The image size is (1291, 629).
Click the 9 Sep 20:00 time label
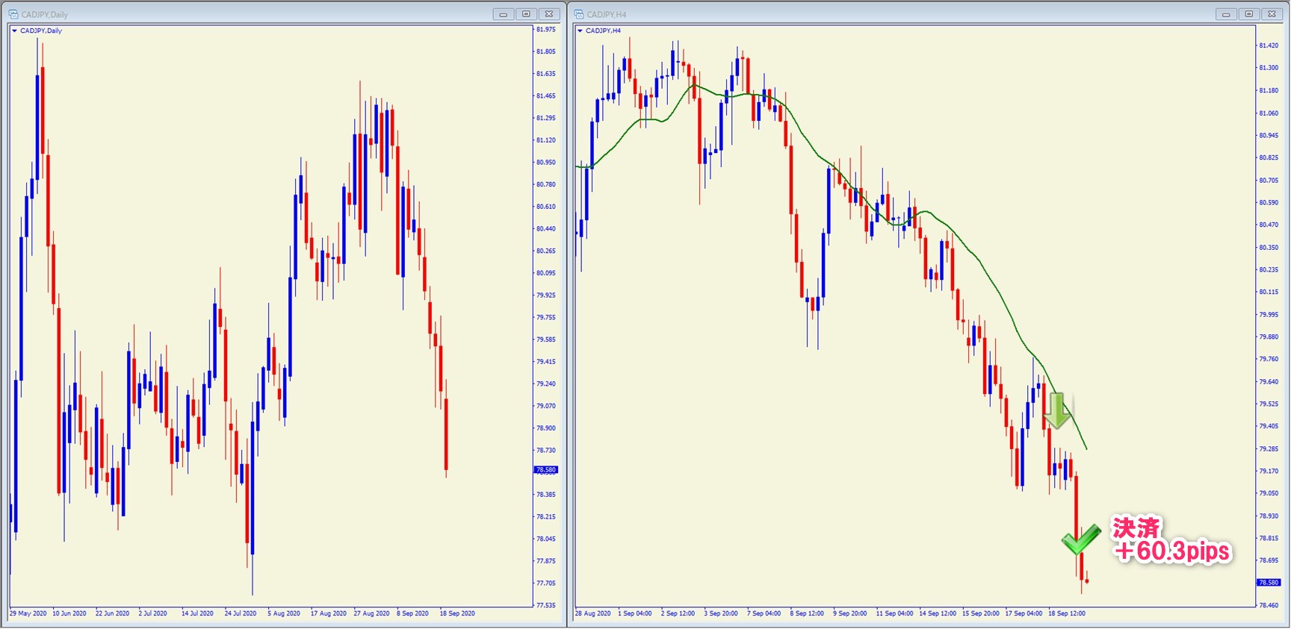pos(850,613)
